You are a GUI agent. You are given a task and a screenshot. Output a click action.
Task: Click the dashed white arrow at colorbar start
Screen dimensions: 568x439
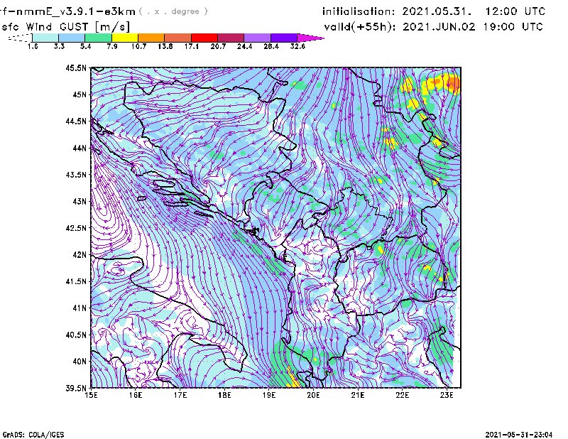[x=20, y=38]
